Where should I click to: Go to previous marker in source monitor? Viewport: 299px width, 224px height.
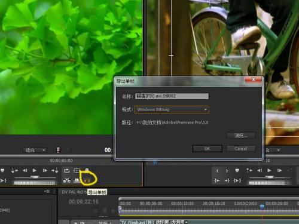coord(14,170)
